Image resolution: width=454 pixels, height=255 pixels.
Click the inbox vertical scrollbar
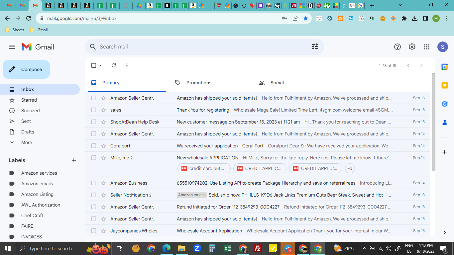point(433,122)
